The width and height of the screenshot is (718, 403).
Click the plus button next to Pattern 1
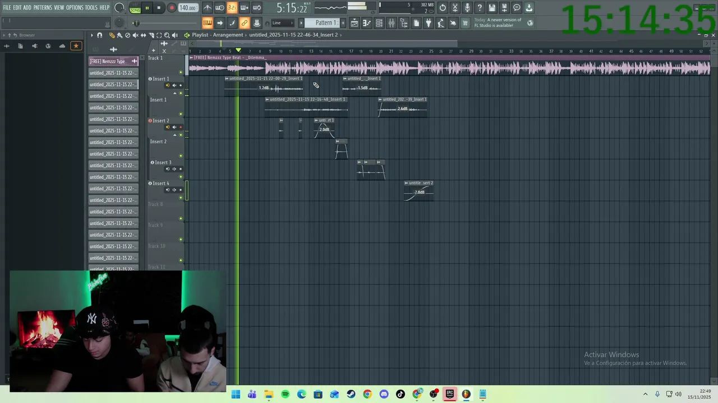pos(343,23)
